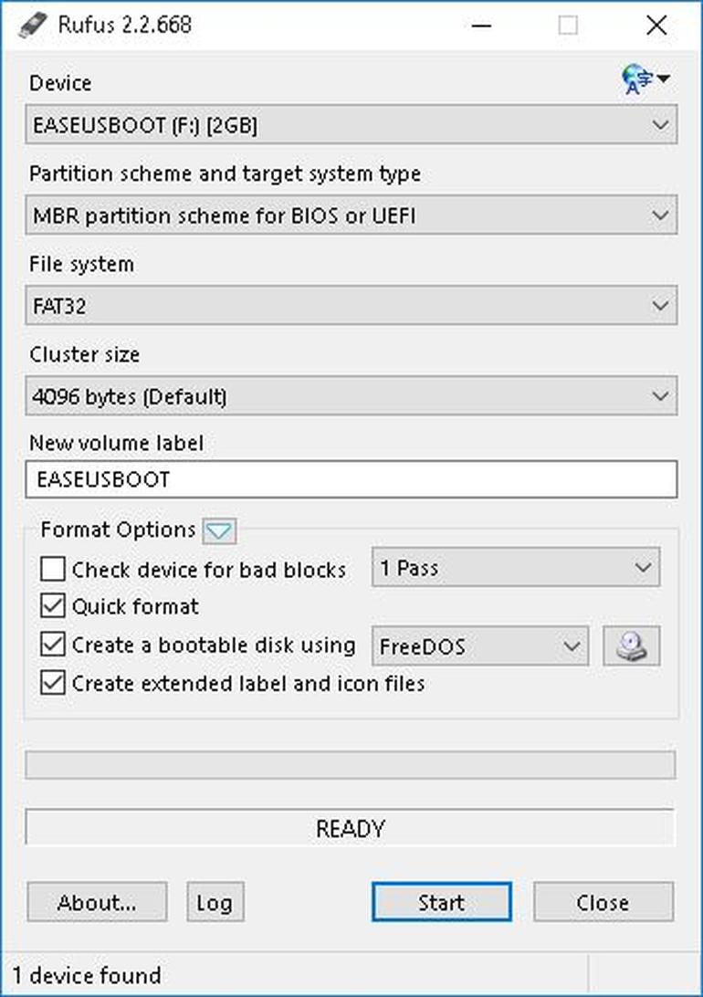Edit the New volume label field
The image size is (703, 997).
351,479
